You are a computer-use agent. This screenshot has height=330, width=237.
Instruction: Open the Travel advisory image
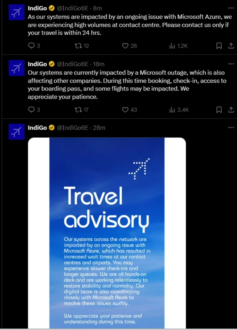(x=107, y=230)
